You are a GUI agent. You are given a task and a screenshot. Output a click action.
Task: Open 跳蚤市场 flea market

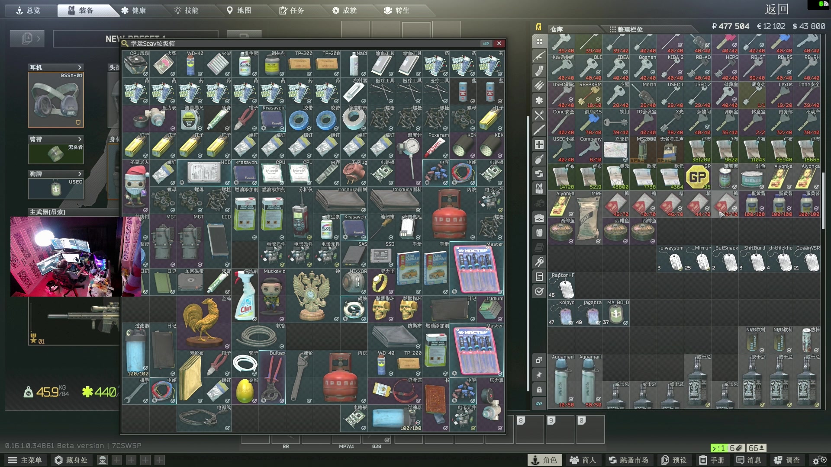(628, 460)
